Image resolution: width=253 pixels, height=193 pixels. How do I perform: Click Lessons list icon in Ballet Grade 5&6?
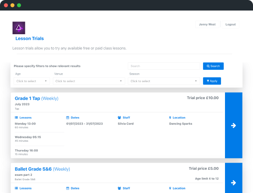(x=16, y=188)
